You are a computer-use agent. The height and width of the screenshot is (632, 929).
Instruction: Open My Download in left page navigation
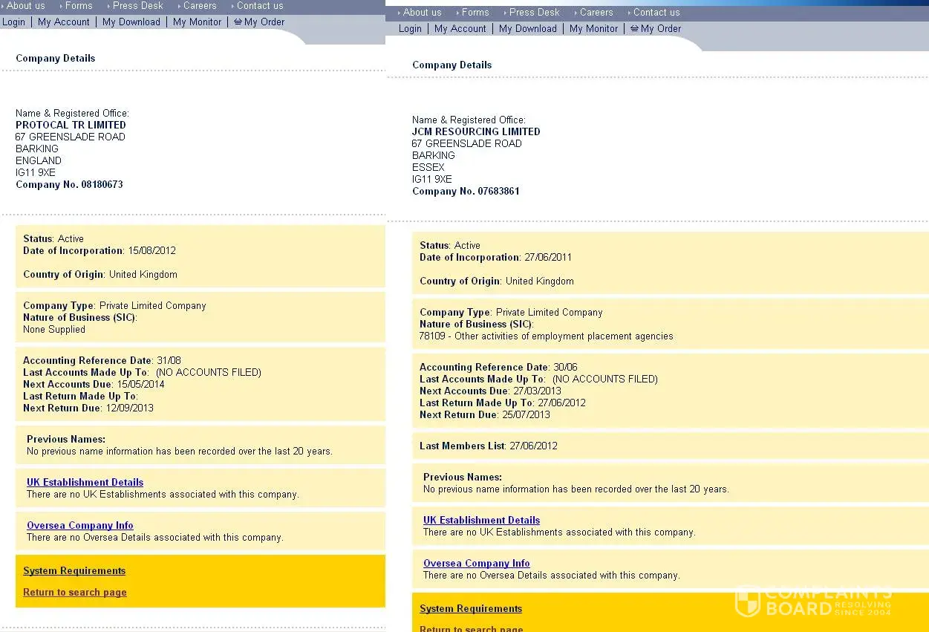pyautogui.click(x=131, y=22)
